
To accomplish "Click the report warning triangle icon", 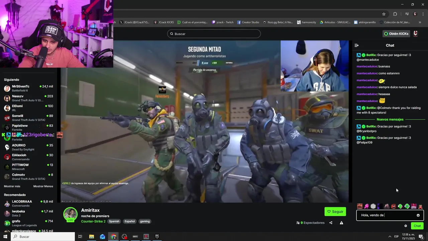I will 341,223.
